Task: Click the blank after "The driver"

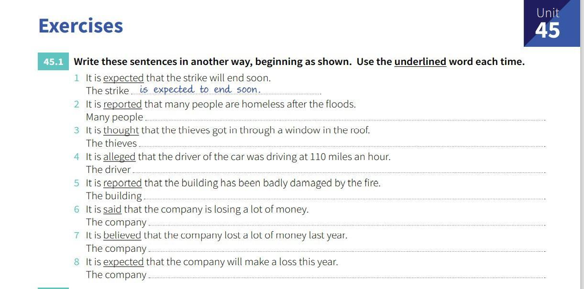Action: (x=339, y=170)
